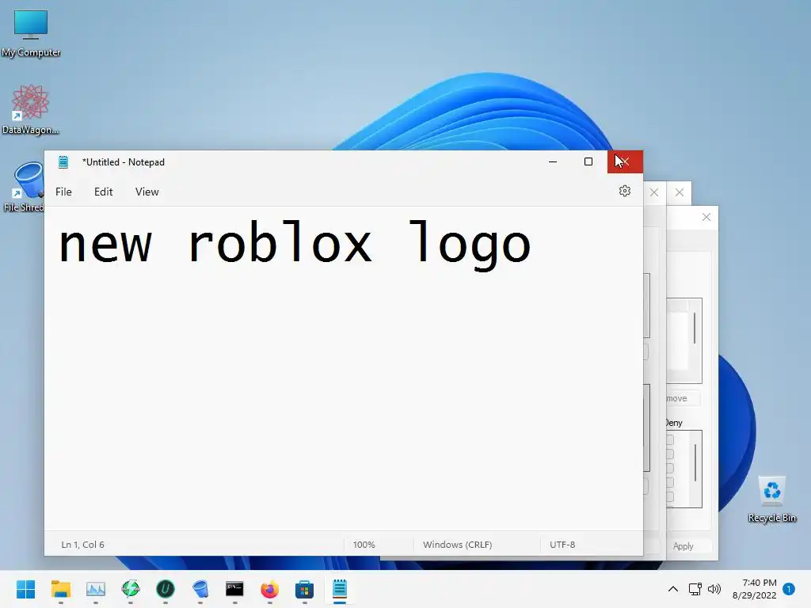
Task: Open the Notepad Edit menu
Action: (104, 192)
